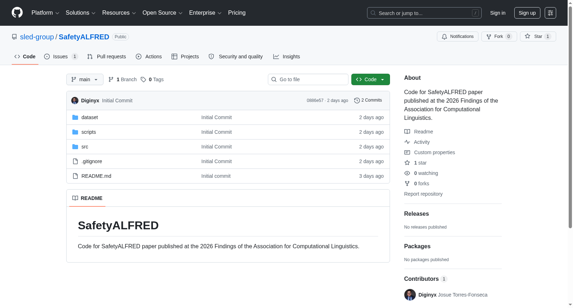Click the scripts folder icon
Screen dimensions: 573x308
(x=75, y=132)
